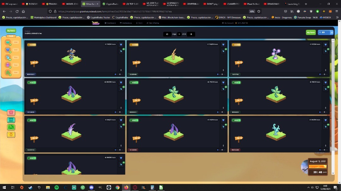341x191 pixels.
Task: Use the greenhouse tool
Action: click(x=16, y=72)
